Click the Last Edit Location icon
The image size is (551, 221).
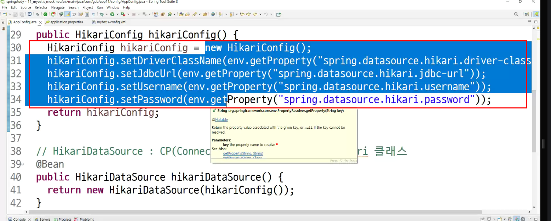(x=242, y=14)
